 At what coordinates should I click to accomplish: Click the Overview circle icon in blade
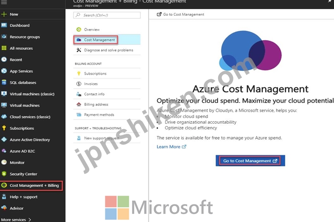(x=79, y=29)
